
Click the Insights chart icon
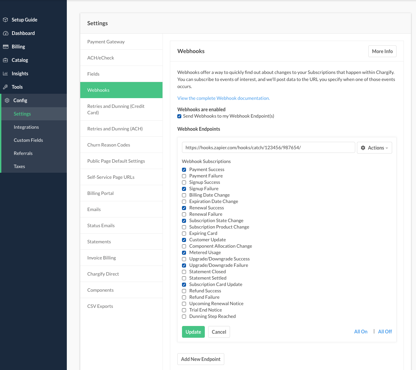click(x=5, y=74)
